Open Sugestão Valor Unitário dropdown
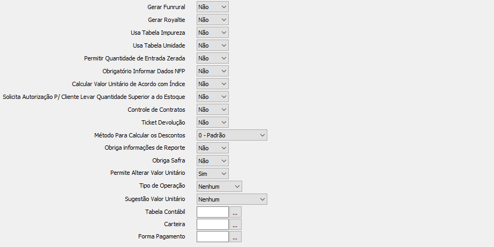Image resolution: width=494 pixels, height=247 pixels. click(232, 199)
